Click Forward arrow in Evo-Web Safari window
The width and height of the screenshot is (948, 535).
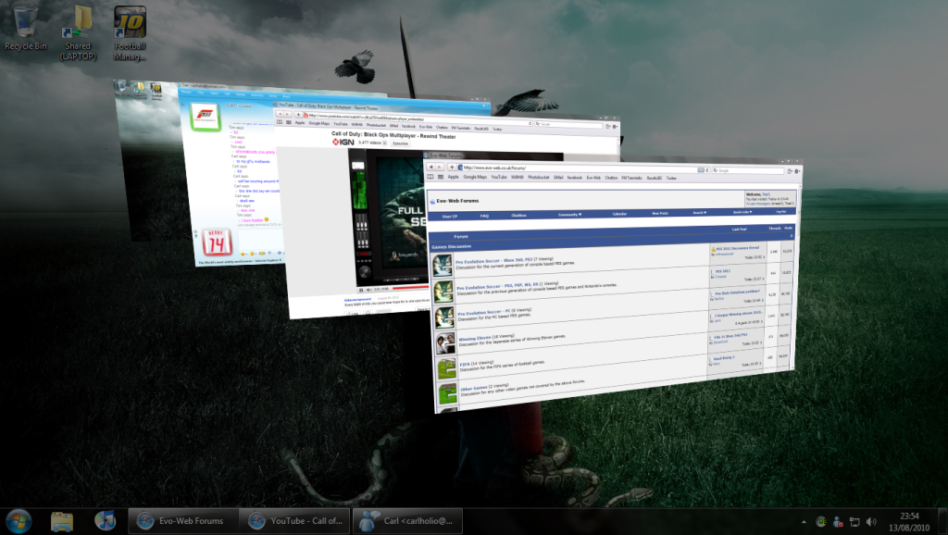440,167
